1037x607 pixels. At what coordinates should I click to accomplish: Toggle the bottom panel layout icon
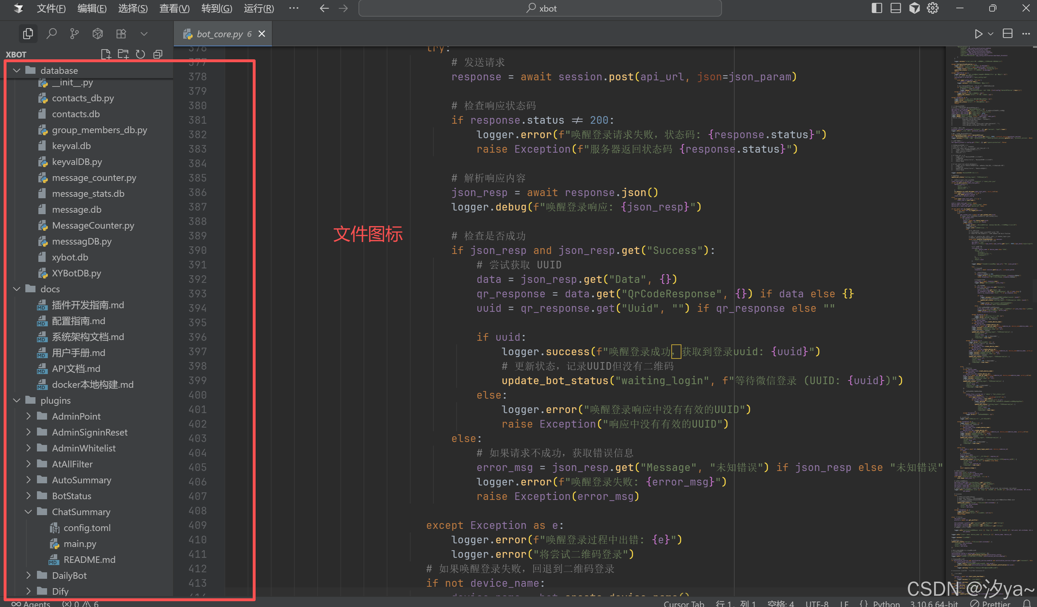pos(895,8)
